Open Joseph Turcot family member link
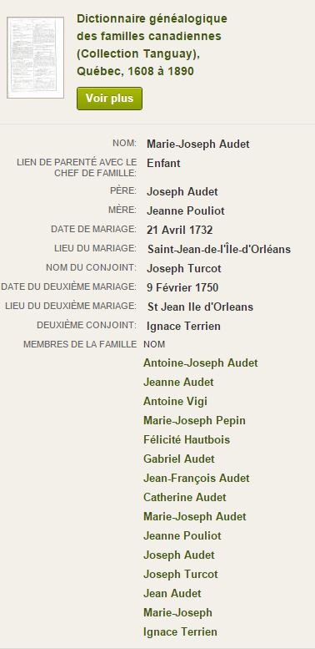 (180, 574)
